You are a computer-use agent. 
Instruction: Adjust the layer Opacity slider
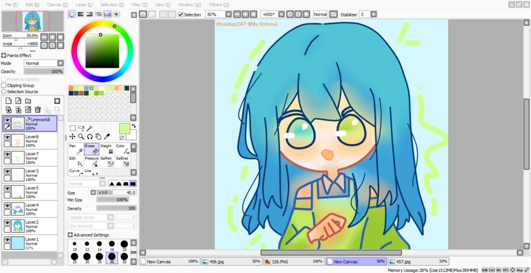(44, 71)
